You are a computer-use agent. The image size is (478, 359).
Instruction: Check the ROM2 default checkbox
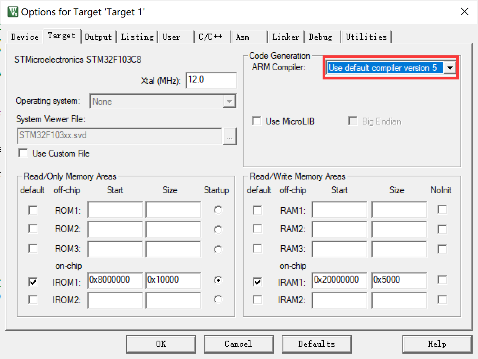tap(33, 228)
